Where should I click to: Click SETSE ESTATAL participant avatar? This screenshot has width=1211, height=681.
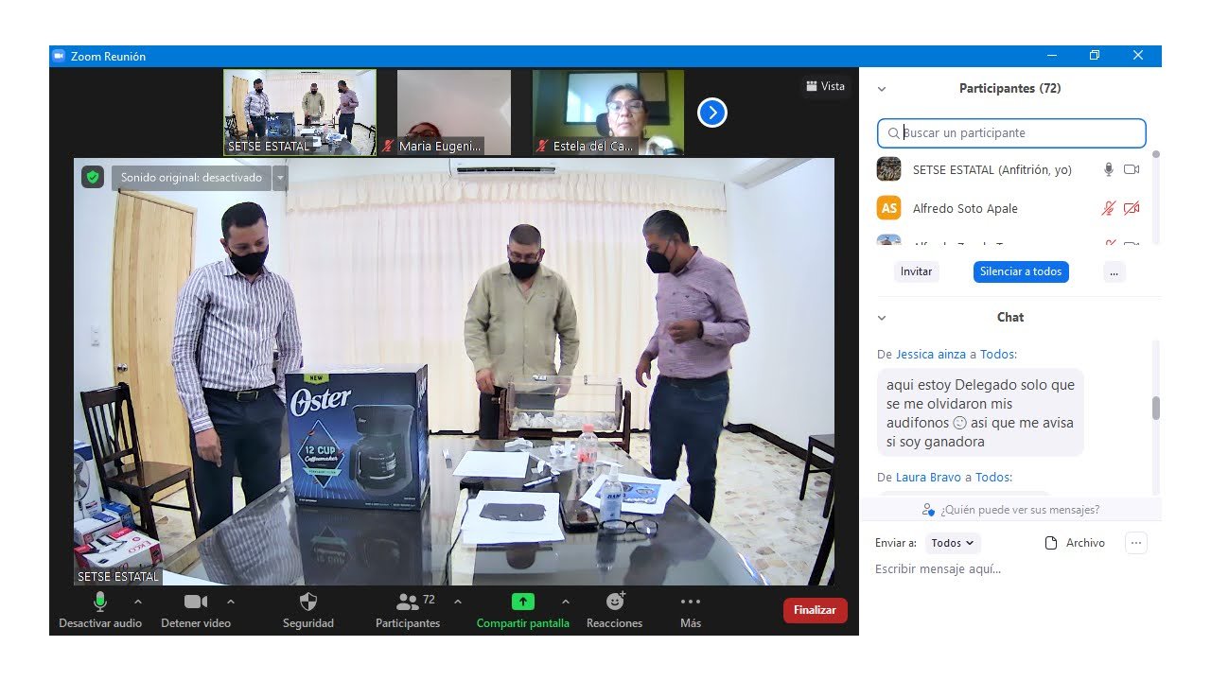click(888, 169)
